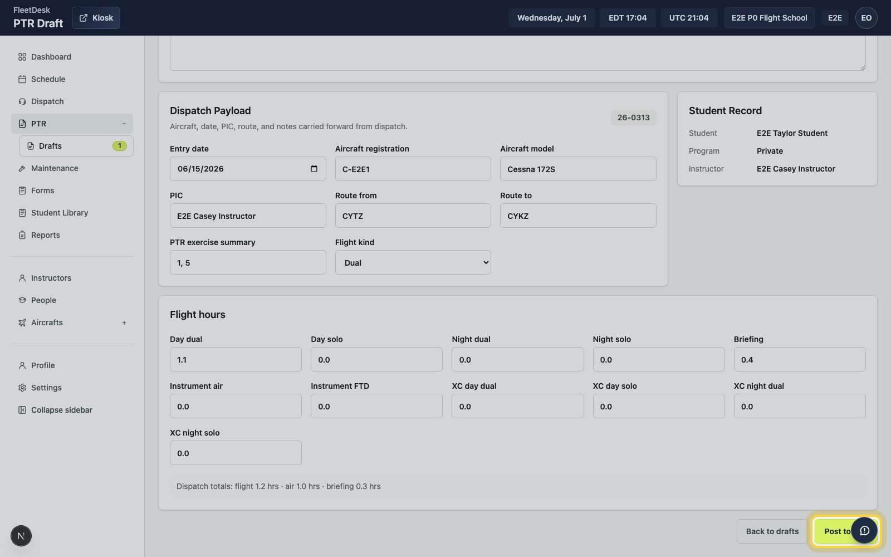Screen dimensions: 891x557
Task: Click the Instrument FTD field
Action: [x=376, y=406]
